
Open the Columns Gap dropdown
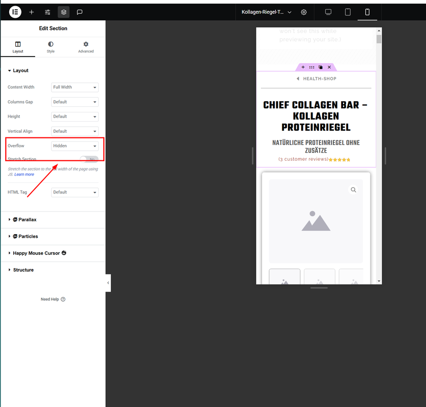pyautogui.click(x=75, y=102)
